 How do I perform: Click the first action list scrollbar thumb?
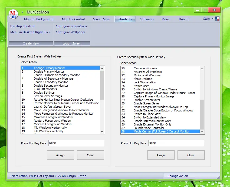point(102,85)
